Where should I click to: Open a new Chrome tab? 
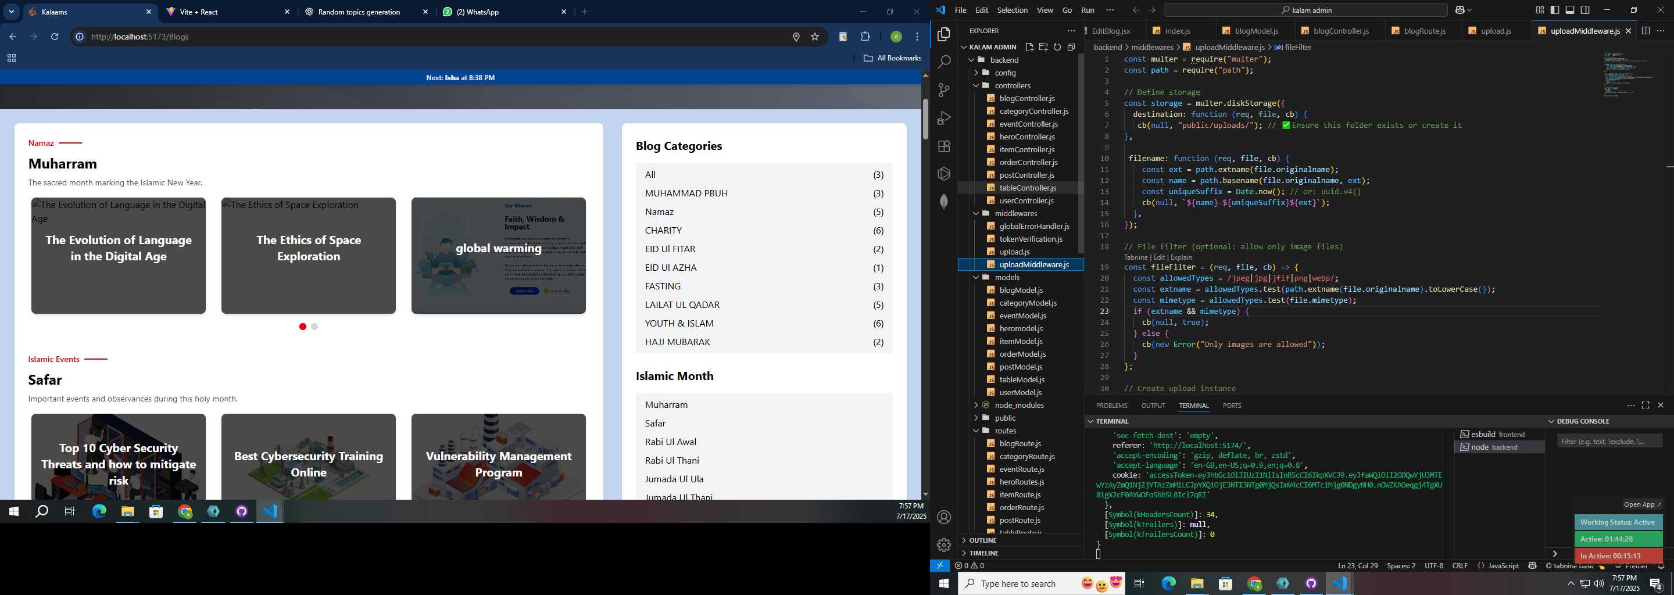(584, 12)
